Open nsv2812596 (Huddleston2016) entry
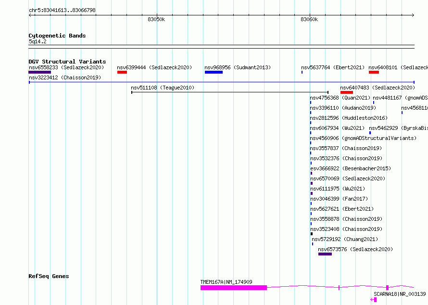 [x=349, y=118]
